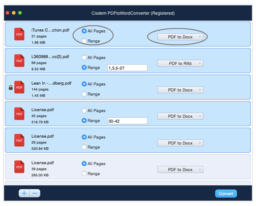The width and height of the screenshot is (256, 206).
Task: Select All Pages for the 26 pages License.pdf
Action: point(84,137)
